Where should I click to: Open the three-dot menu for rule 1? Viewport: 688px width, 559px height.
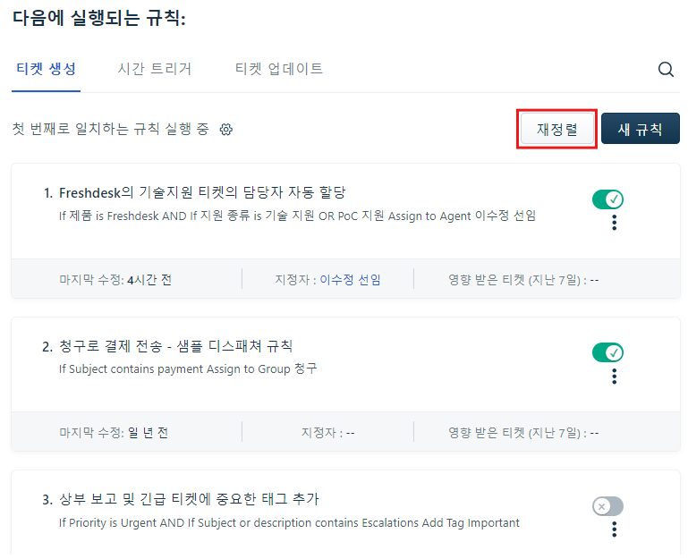coord(615,223)
